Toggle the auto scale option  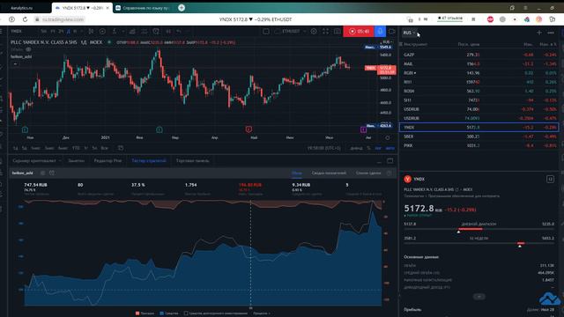coord(390,148)
